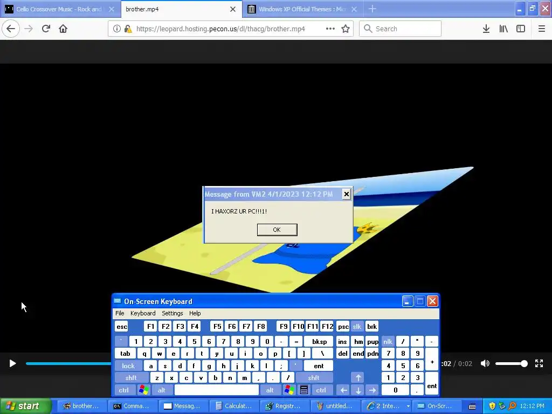Click OK in the VM2 message dialog
This screenshot has width=552, height=414.
[277, 230]
